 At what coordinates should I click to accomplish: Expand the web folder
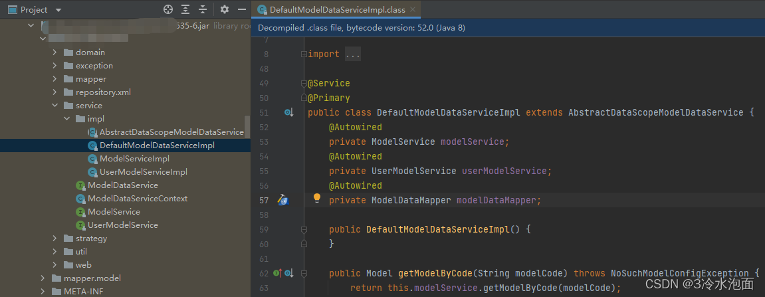pyautogui.click(x=55, y=265)
